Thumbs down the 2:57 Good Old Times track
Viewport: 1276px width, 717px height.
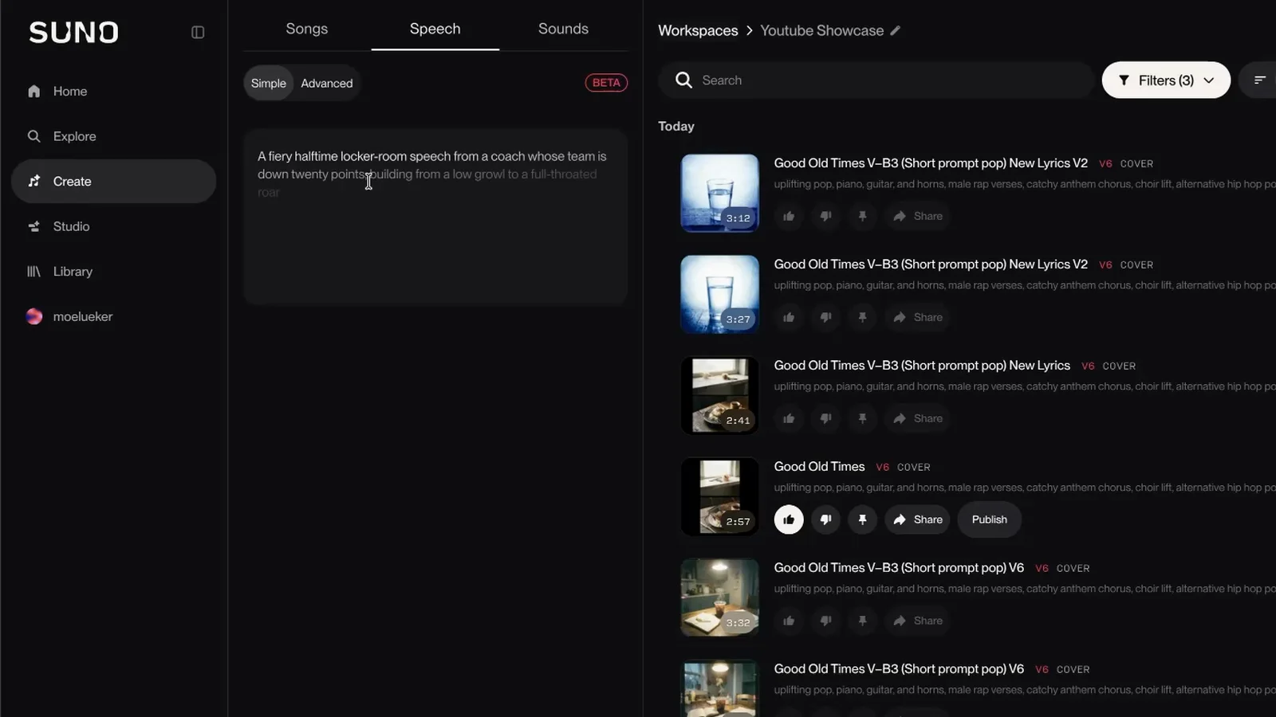click(x=825, y=519)
